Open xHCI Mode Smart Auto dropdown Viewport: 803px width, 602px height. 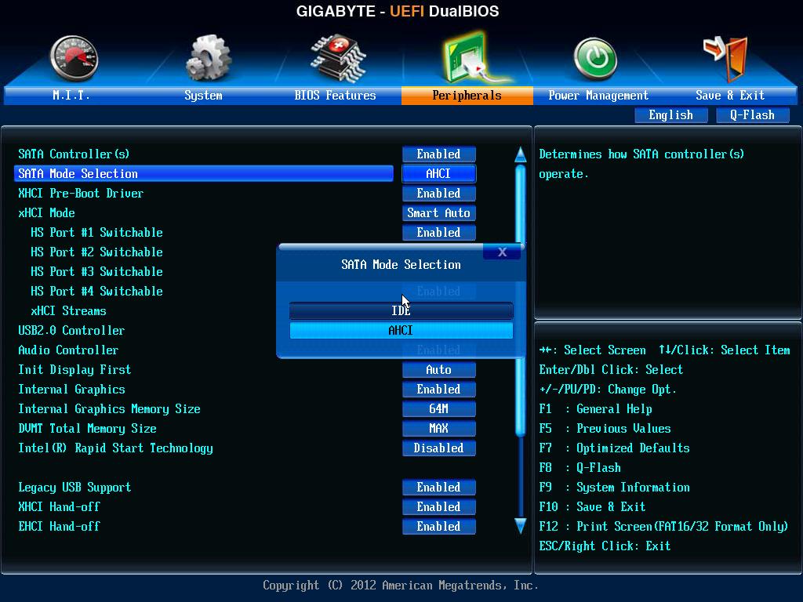pyautogui.click(x=439, y=213)
